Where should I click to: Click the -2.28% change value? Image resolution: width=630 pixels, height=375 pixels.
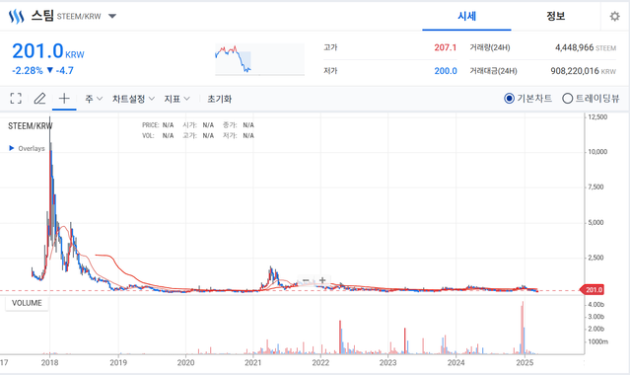click(28, 71)
